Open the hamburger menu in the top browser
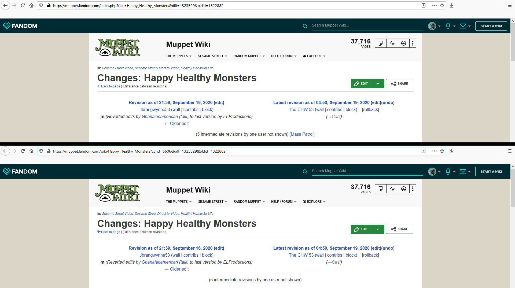 point(510,5)
